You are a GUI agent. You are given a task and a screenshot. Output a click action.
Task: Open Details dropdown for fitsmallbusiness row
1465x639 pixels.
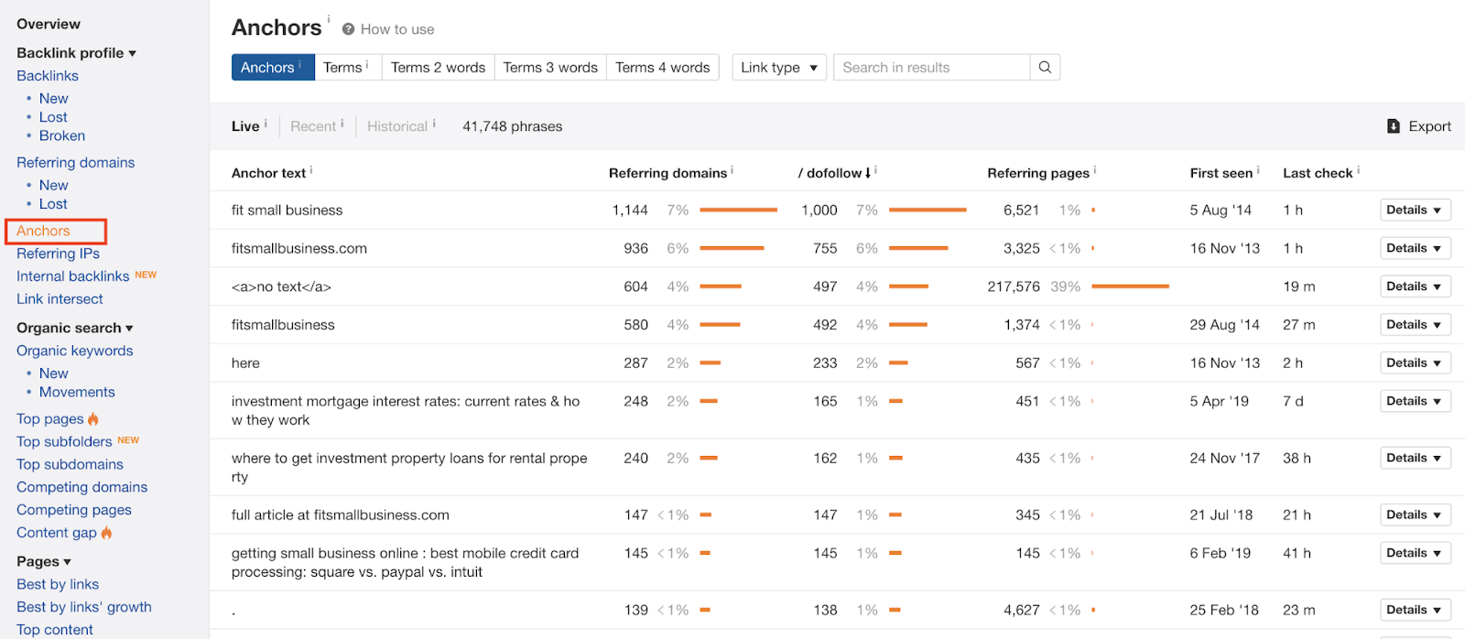1415,324
